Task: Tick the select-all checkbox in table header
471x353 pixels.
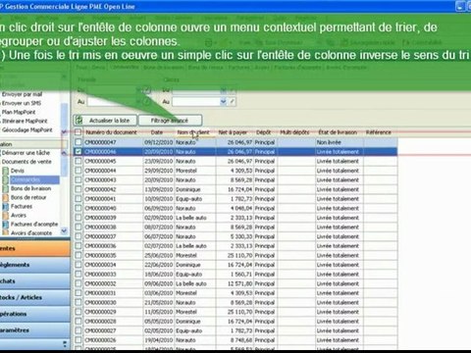Action: tap(78, 132)
